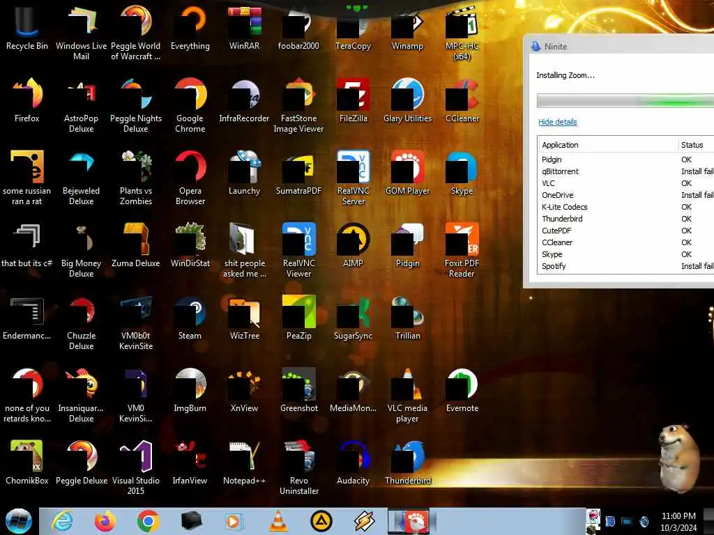Click the Status column header in Ninite
Image resolution: width=714 pixels, height=535 pixels.
697,145
